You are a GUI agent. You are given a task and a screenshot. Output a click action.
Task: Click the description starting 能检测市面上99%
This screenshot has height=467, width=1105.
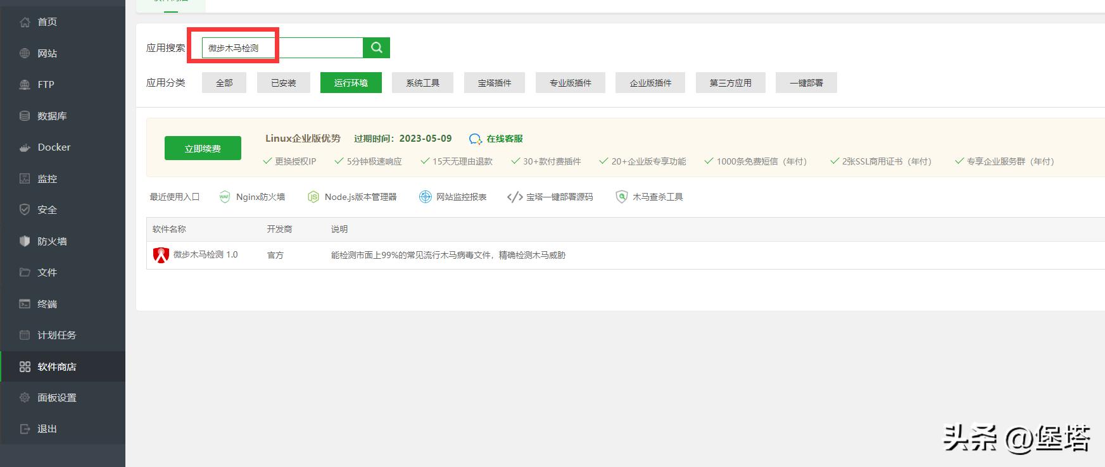[x=448, y=255]
